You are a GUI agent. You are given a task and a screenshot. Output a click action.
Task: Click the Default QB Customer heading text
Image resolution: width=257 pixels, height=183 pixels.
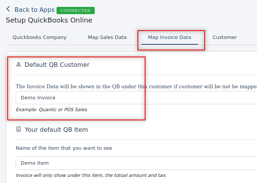click(57, 65)
